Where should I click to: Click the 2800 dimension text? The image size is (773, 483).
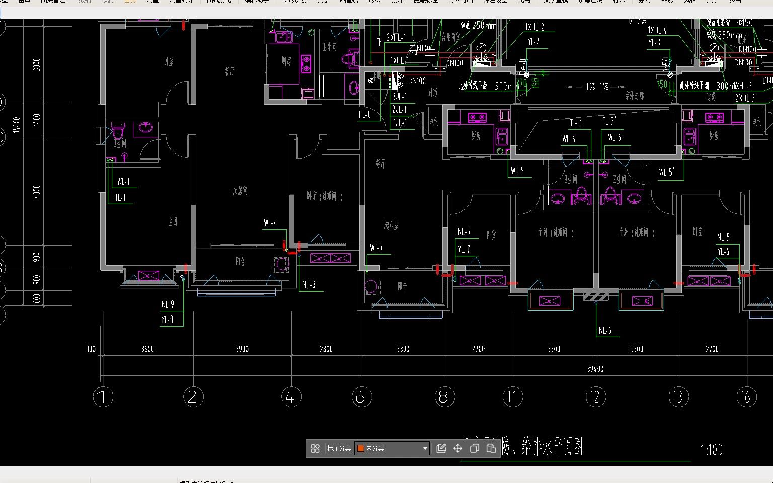click(326, 349)
